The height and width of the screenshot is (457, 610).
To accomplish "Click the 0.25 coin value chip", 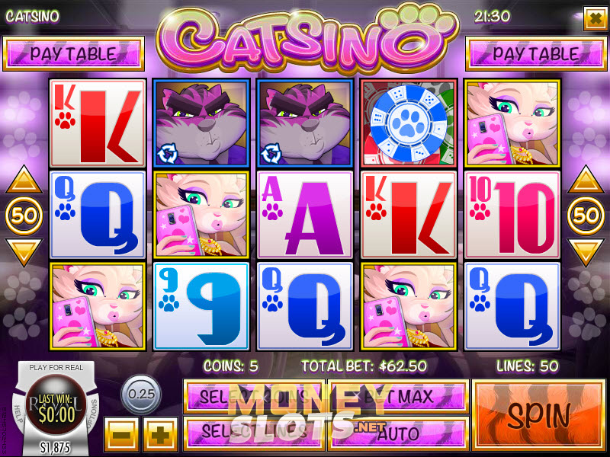I will click(142, 394).
